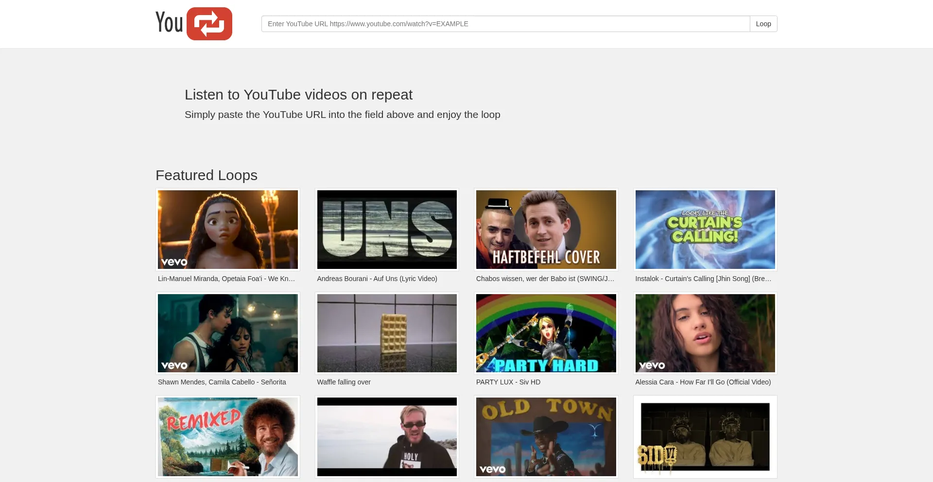Click the Loop button
The height and width of the screenshot is (482, 933).
(763, 24)
